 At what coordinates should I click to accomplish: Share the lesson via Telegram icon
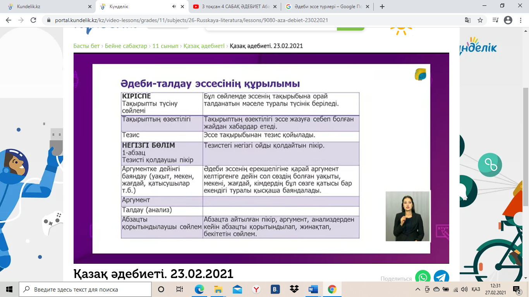[x=441, y=277]
